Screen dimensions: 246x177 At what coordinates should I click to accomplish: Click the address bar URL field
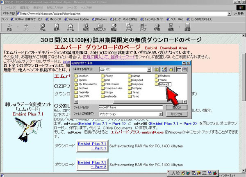(122, 14)
